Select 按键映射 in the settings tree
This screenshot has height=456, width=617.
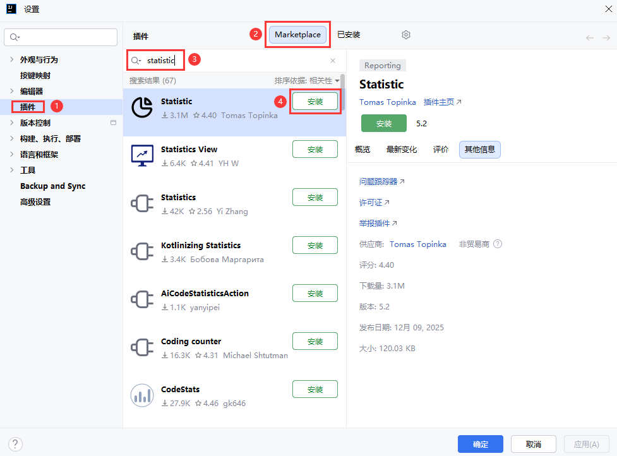click(x=35, y=76)
